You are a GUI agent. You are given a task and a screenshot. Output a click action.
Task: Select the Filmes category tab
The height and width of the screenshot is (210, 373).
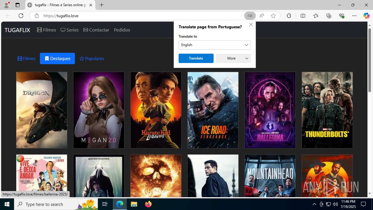27,59
